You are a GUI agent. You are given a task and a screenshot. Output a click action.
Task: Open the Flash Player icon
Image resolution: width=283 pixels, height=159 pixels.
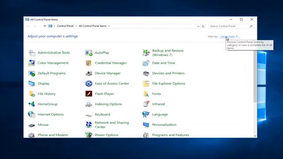(x=88, y=94)
